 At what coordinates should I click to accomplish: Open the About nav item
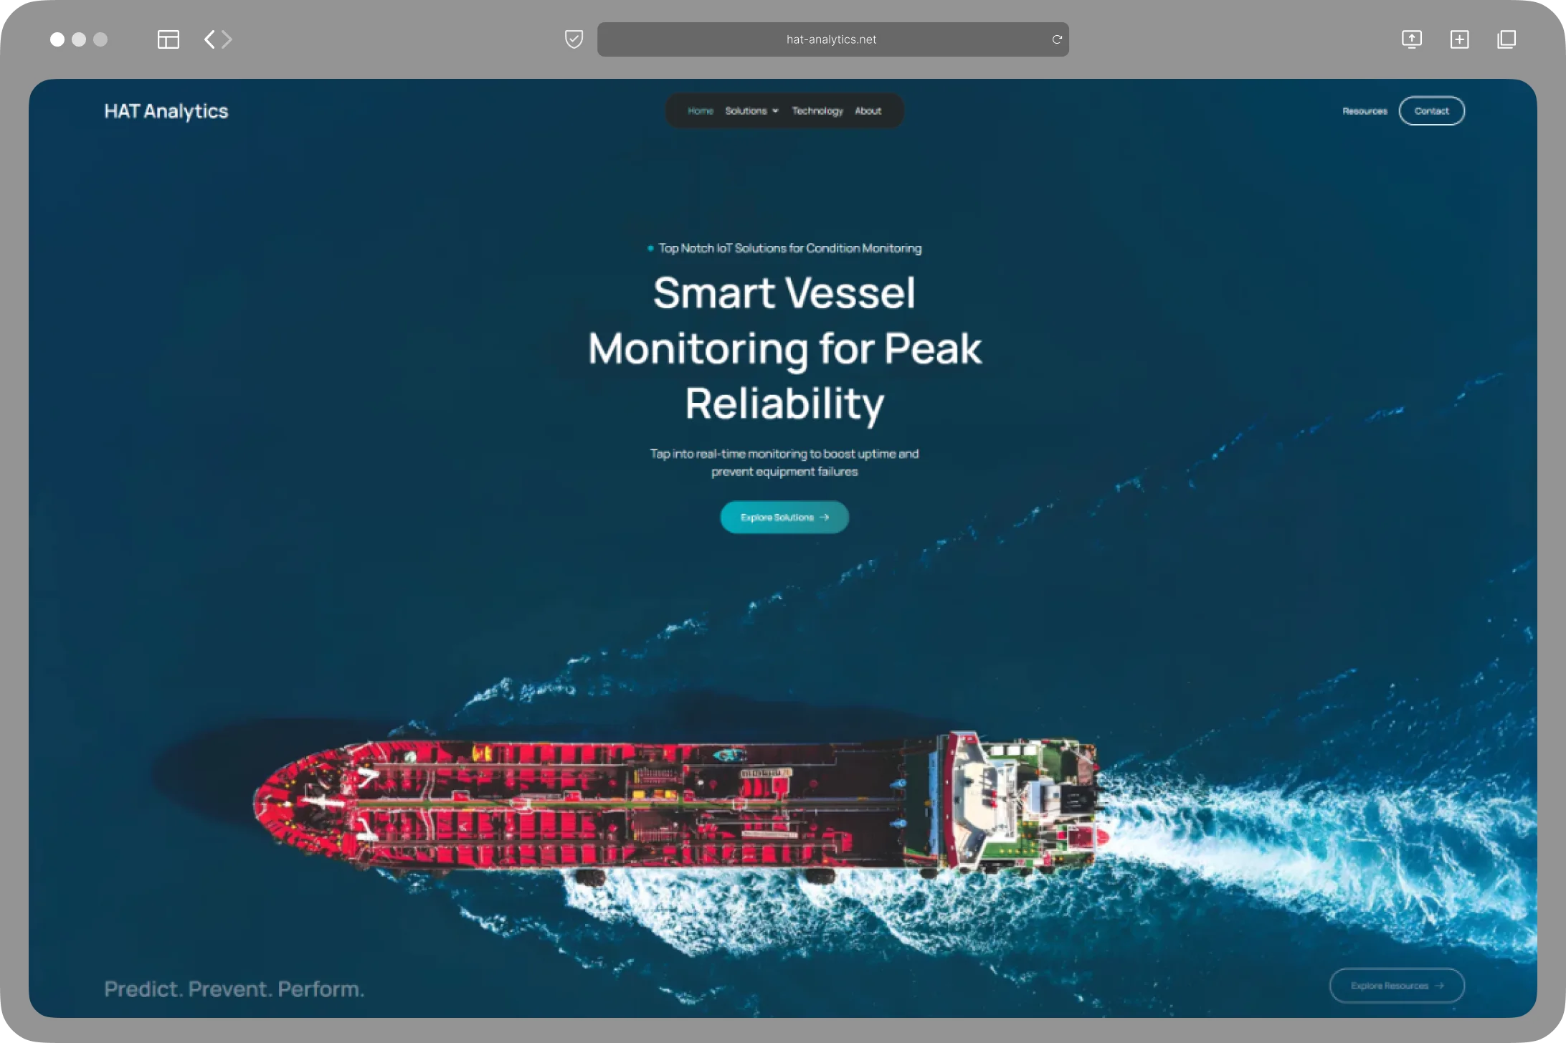868,111
